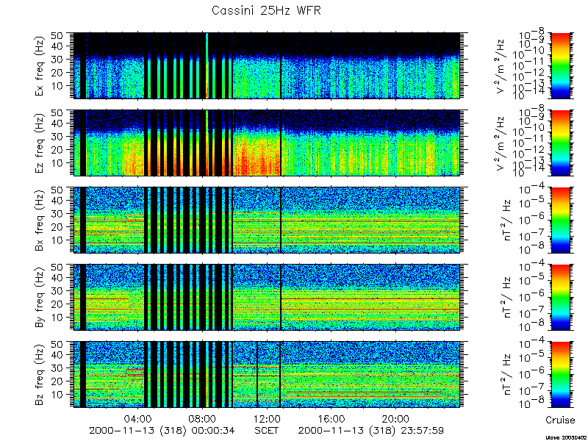Click the color bar beside the Ez panel
The image size is (588, 441).
[561, 143]
